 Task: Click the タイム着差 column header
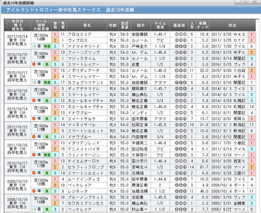click(x=160, y=25)
